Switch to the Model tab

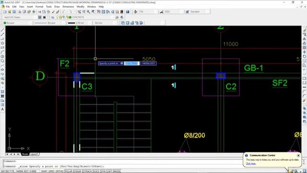tap(25, 154)
